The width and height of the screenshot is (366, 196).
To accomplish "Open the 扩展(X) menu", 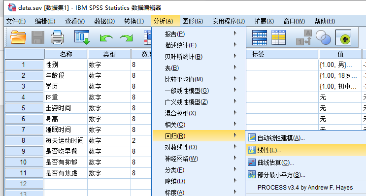I will coord(264,22).
